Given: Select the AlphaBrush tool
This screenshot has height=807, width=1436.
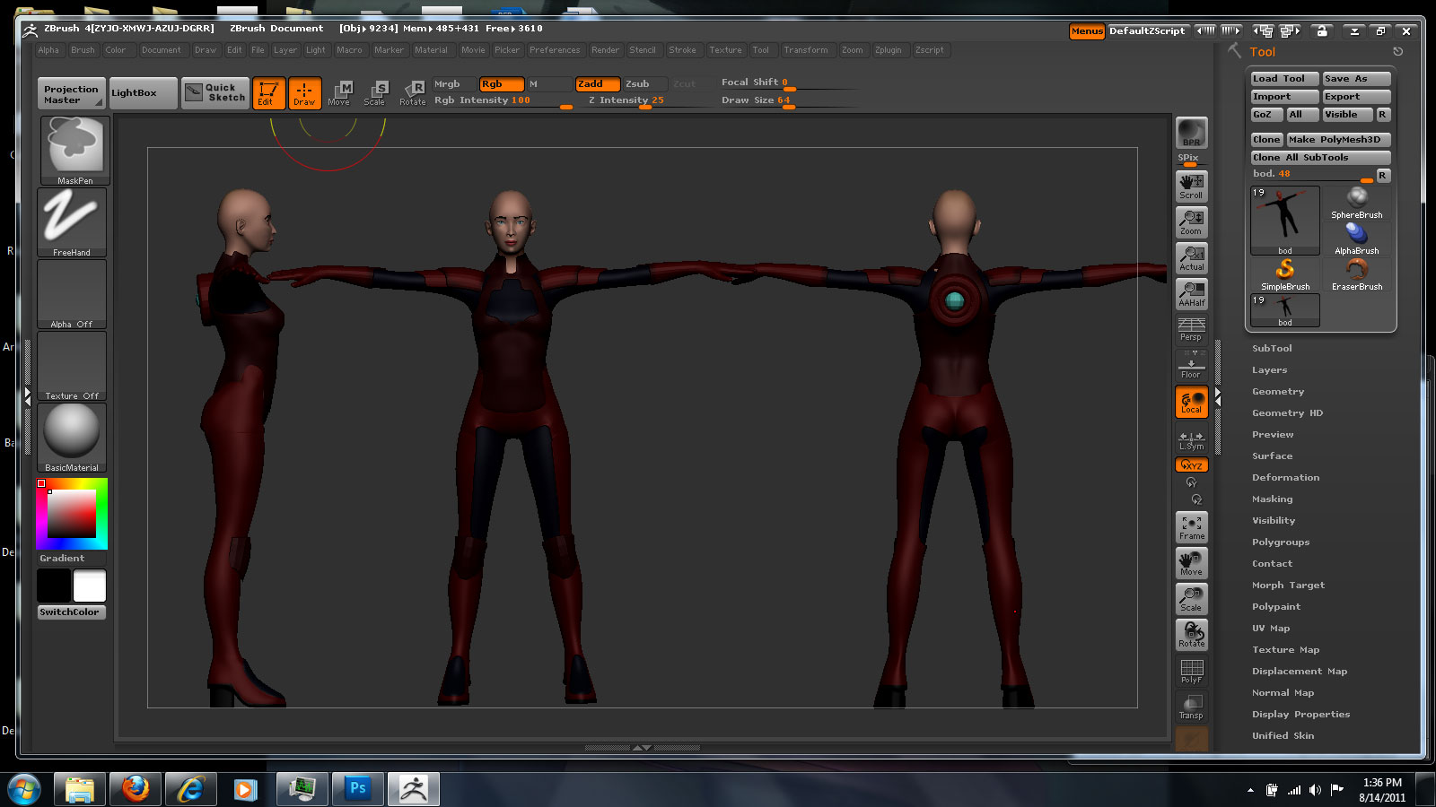Looking at the screenshot, I should (1357, 239).
